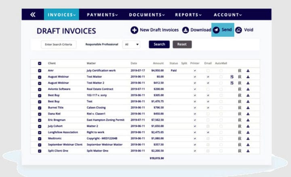Image resolution: width=291 pixels, height=177 pixels.
Task: Click the Void label
Action: pos(249,29)
